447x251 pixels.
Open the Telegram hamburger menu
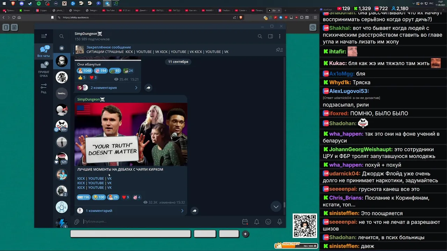click(44, 36)
